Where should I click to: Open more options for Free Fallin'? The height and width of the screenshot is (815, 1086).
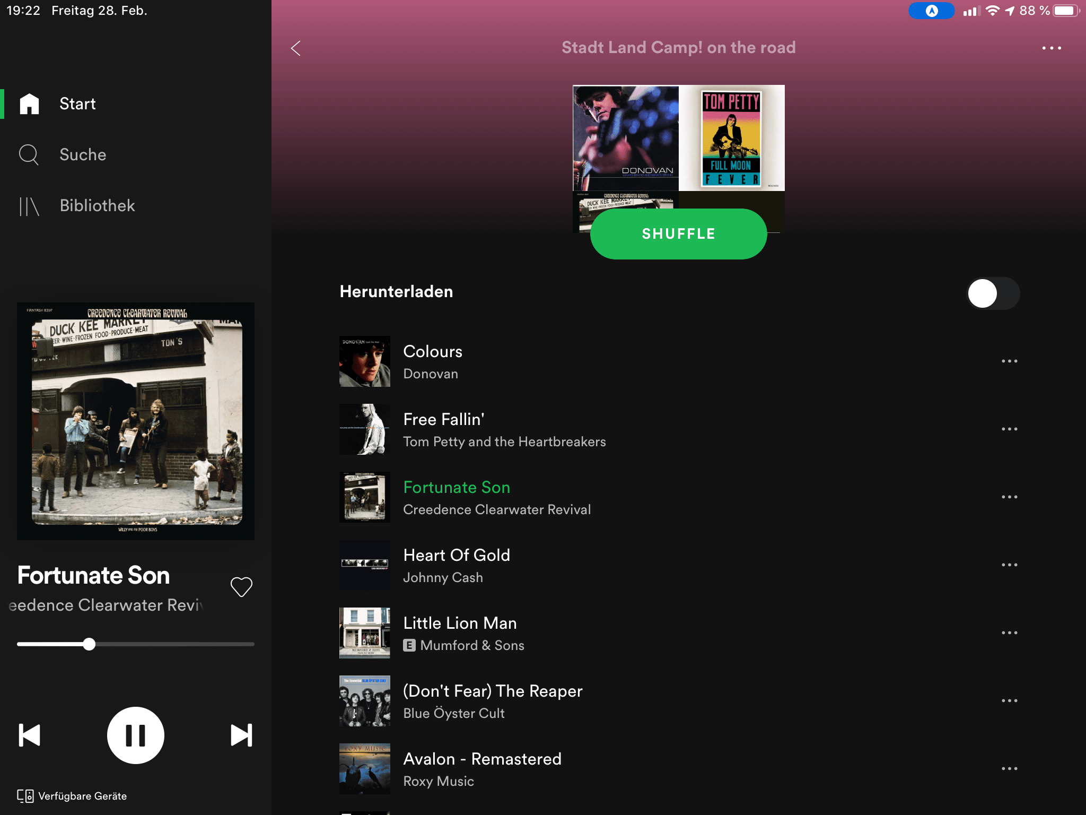pyautogui.click(x=1009, y=429)
